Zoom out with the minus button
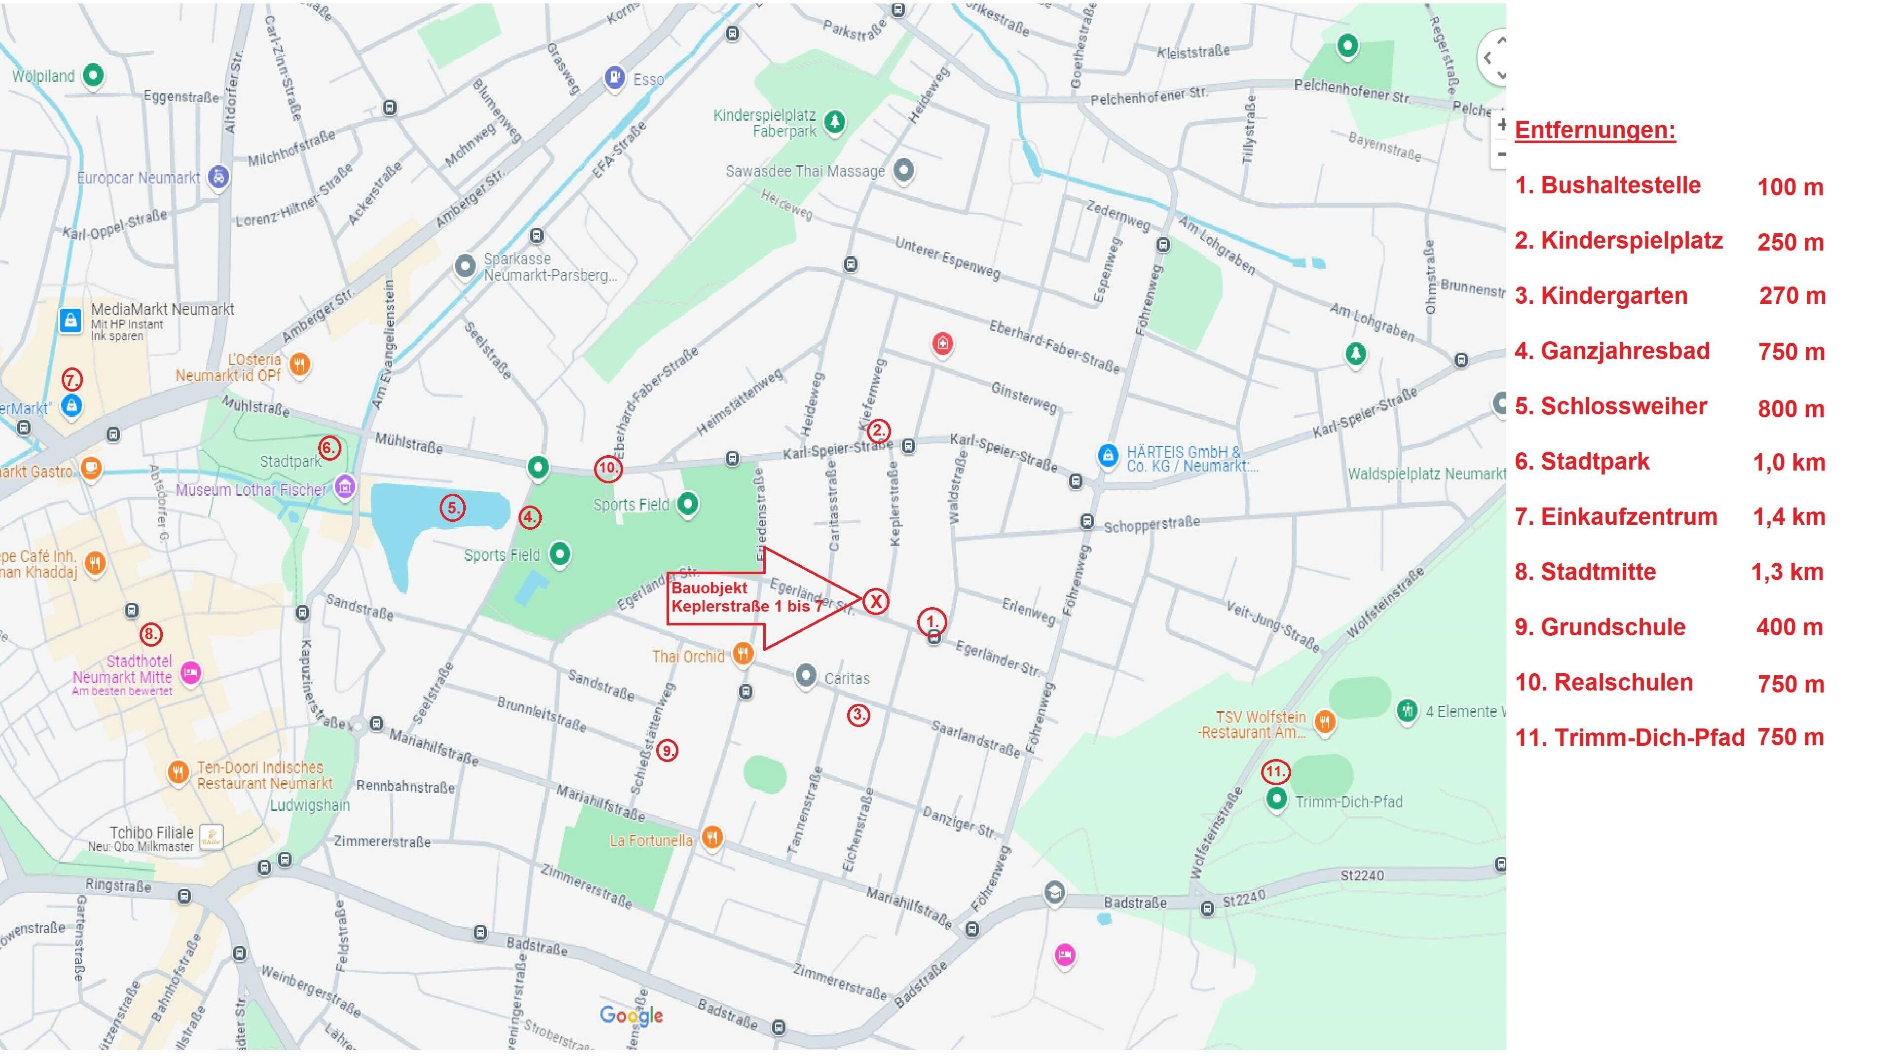 point(1501,154)
